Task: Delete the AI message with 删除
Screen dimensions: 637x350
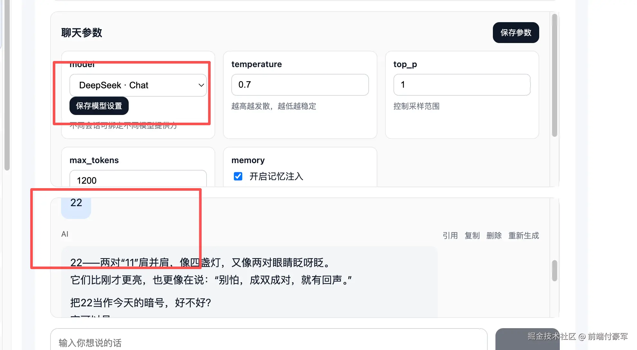Action: point(494,235)
